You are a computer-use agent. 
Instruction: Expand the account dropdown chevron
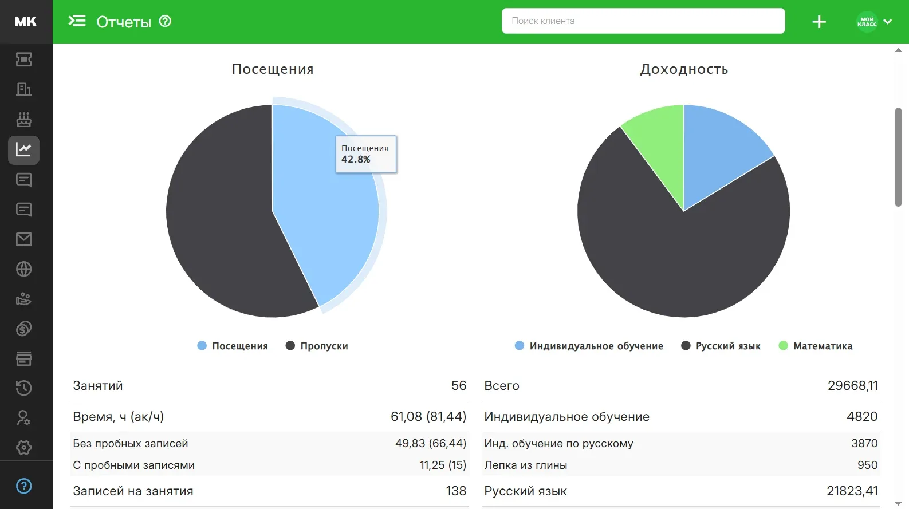(888, 22)
